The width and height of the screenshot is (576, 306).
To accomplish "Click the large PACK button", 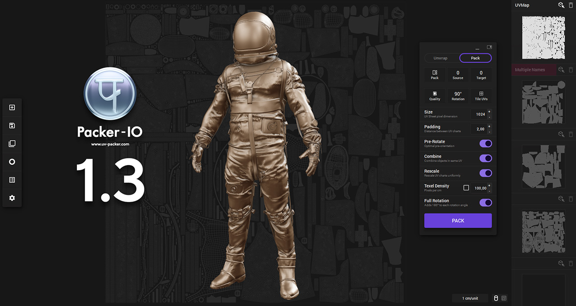I will 458,220.
